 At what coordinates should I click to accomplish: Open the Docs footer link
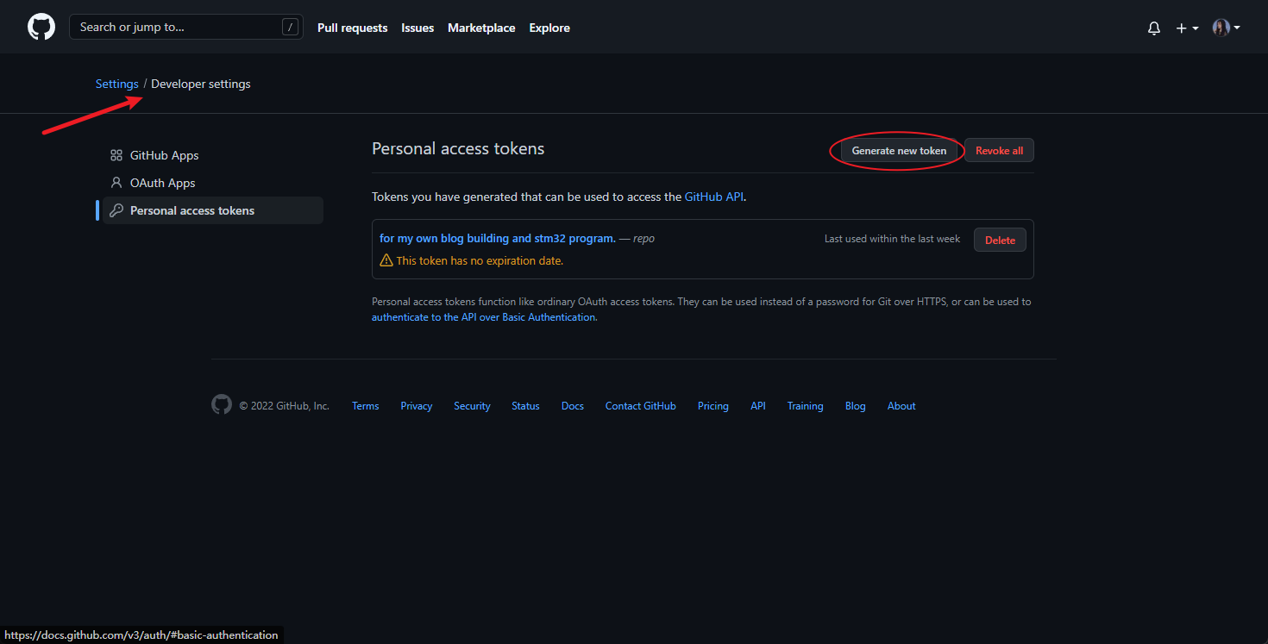[x=573, y=406]
